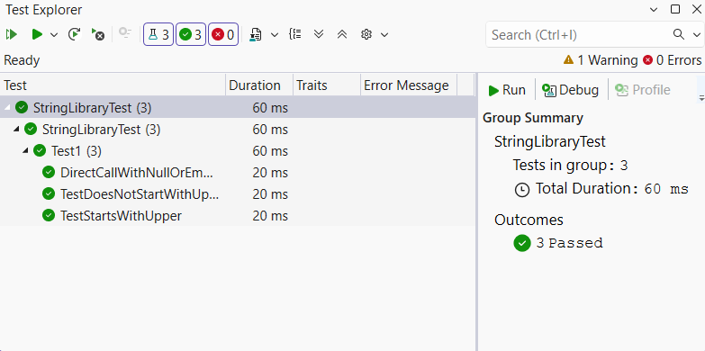Open the playlist dropdown arrow
The image size is (705, 351).
click(x=275, y=35)
